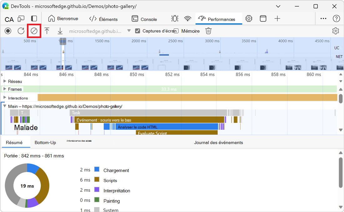344x212 pixels.
Task: Switch to the Bienvenue tab
Action: [x=63, y=19]
